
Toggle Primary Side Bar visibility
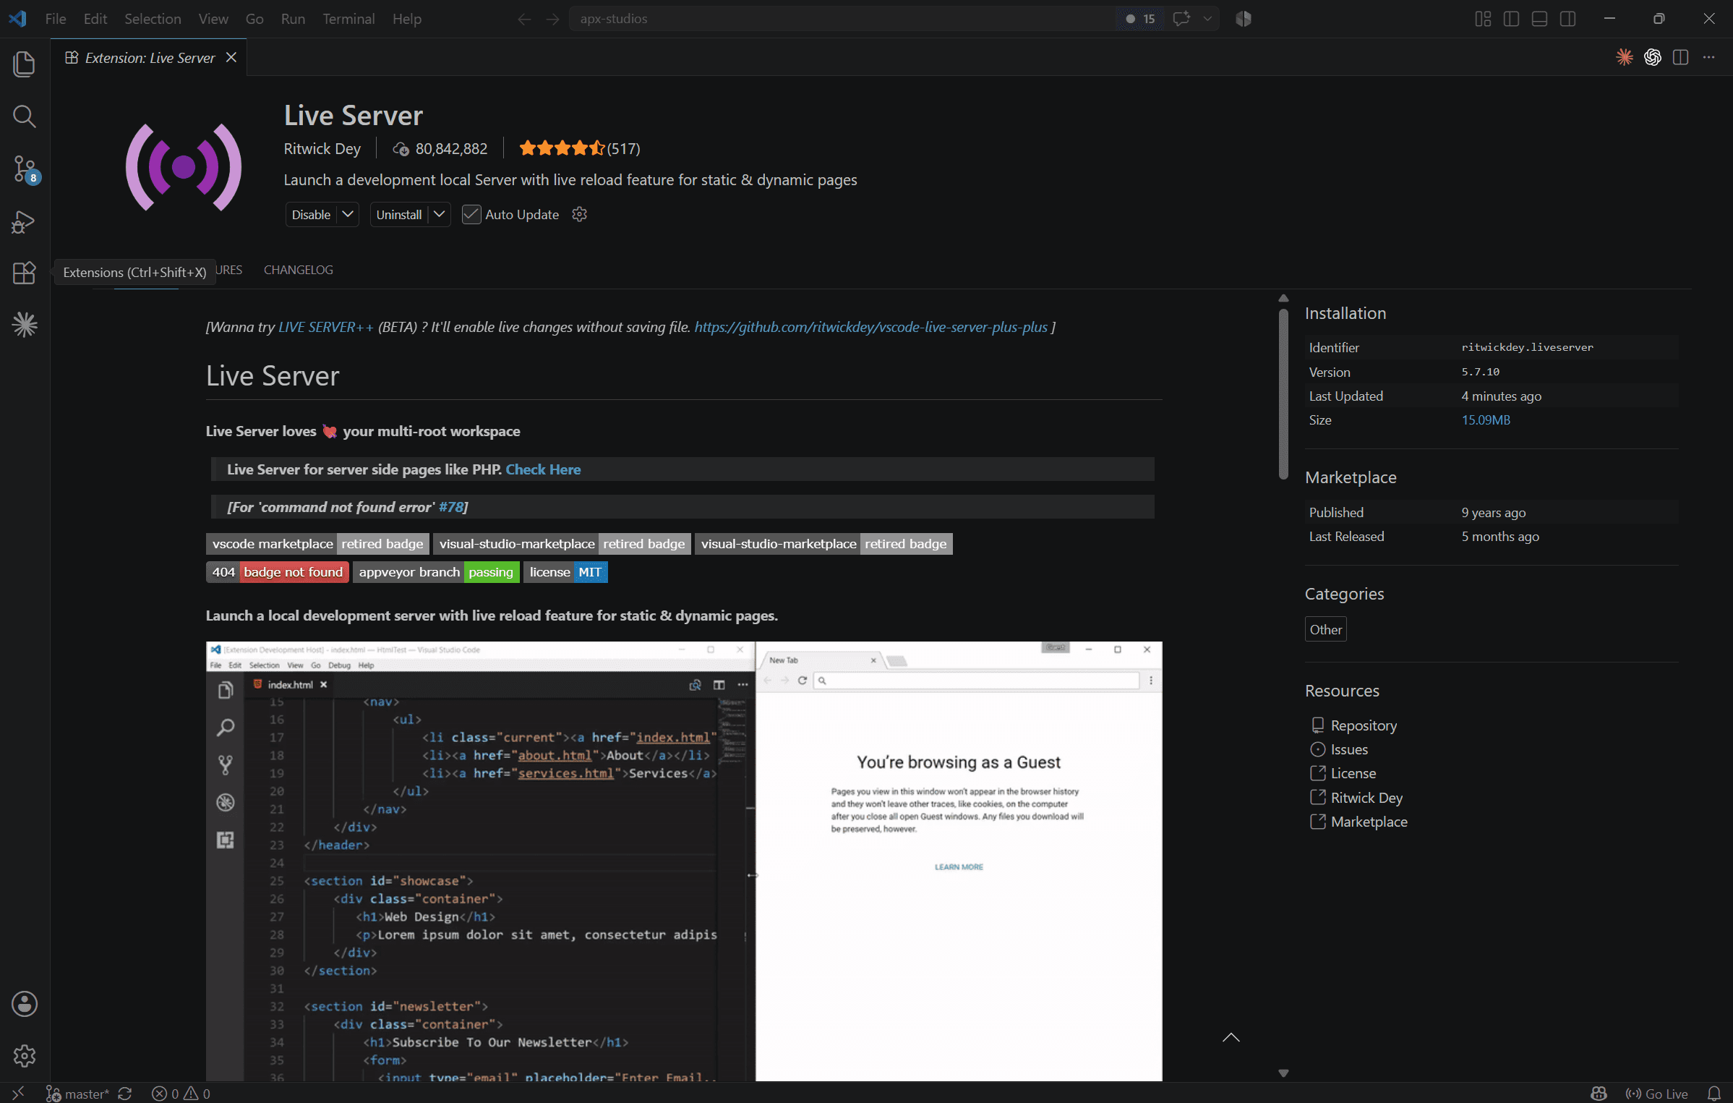click(x=1511, y=19)
